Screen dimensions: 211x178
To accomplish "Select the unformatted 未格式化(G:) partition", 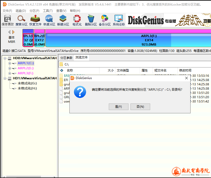I will pyautogui.click(x=27, y=83).
